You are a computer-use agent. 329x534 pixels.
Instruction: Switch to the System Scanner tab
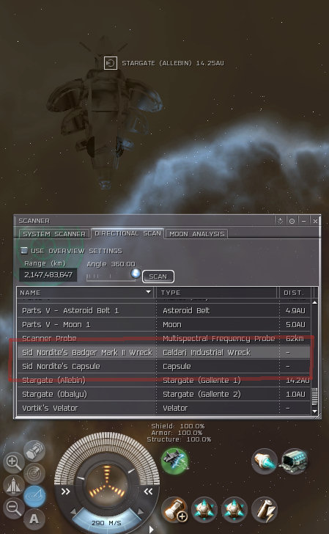coord(54,234)
